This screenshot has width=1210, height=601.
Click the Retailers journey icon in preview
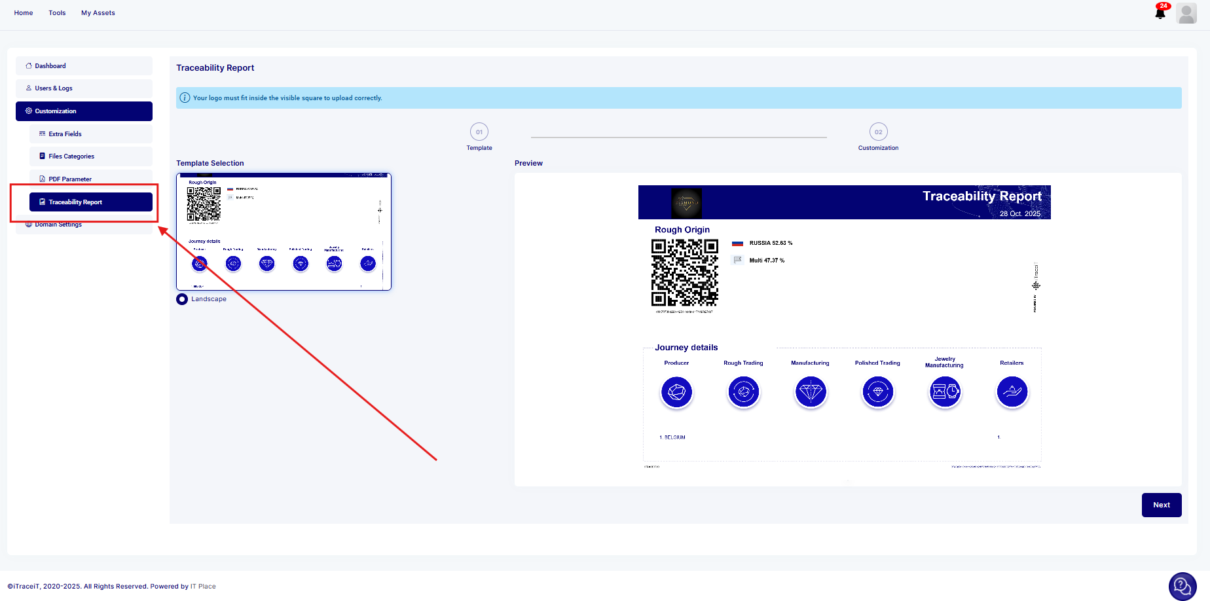pos(1012,392)
